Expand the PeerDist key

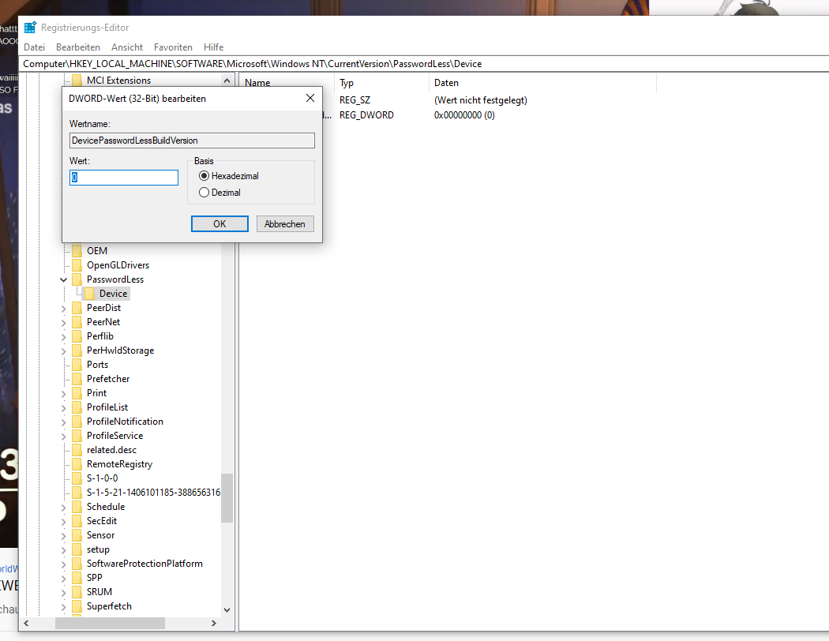[x=63, y=308]
